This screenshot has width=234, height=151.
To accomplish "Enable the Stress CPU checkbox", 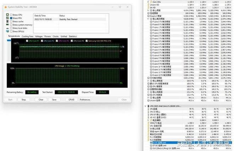I will point(11,15).
